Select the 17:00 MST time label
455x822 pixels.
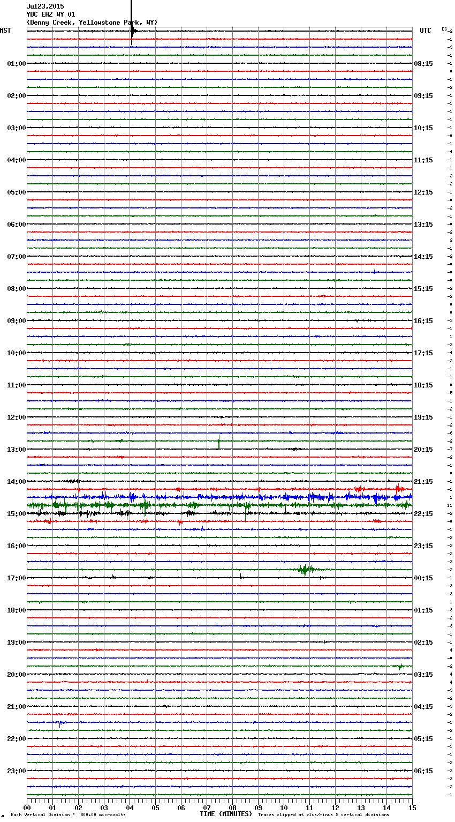coord(17,578)
